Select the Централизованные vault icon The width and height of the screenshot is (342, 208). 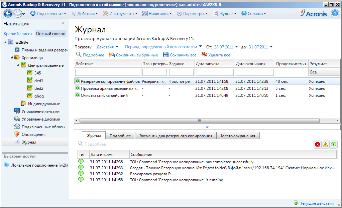(23, 65)
